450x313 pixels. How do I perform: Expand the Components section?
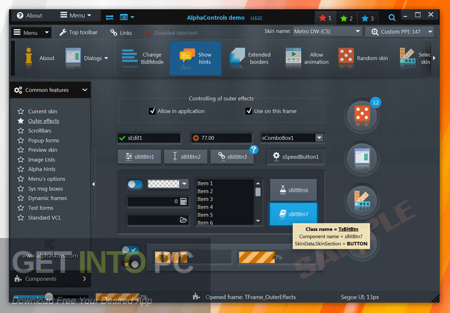coord(50,279)
